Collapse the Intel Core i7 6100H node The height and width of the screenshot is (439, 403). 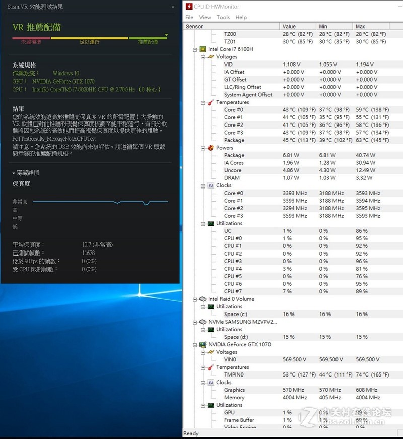coord(195,50)
